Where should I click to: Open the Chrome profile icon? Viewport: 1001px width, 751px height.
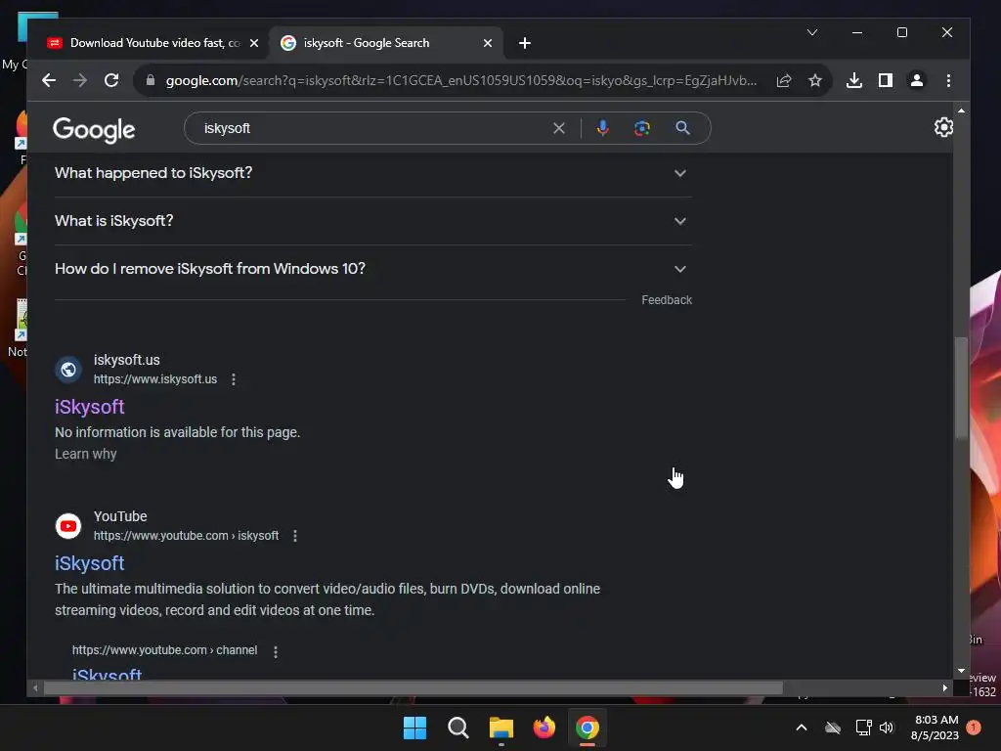pyautogui.click(x=917, y=80)
